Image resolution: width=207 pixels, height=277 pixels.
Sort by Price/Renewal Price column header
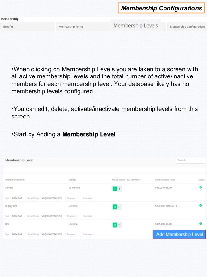click(x=165, y=180)
